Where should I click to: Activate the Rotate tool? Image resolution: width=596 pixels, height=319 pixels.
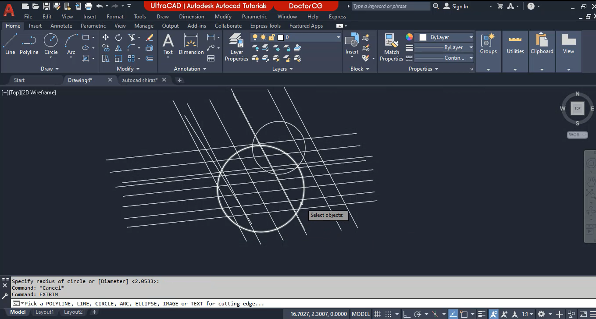(x=118, y=37)
